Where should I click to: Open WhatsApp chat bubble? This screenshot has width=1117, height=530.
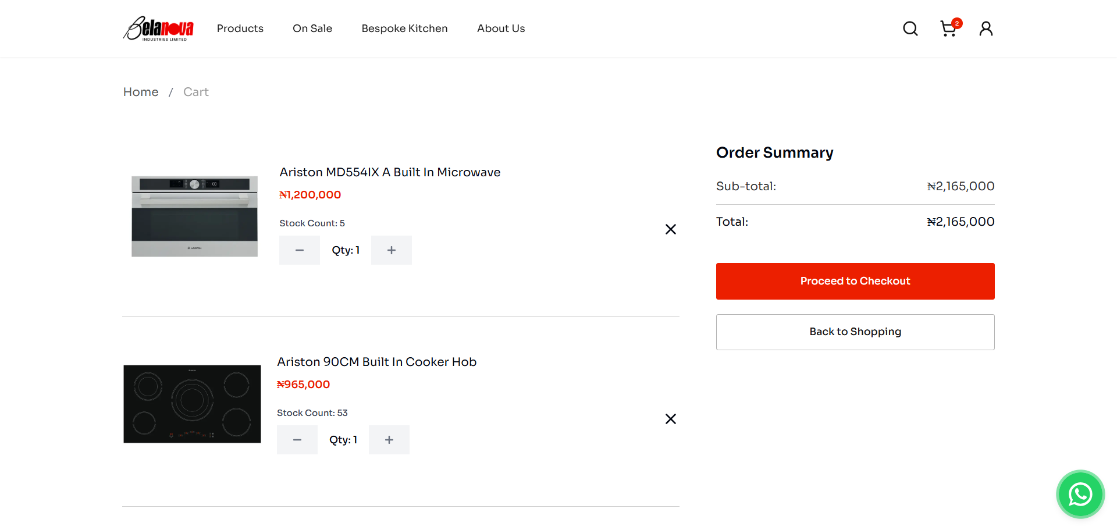(1080, 495)
